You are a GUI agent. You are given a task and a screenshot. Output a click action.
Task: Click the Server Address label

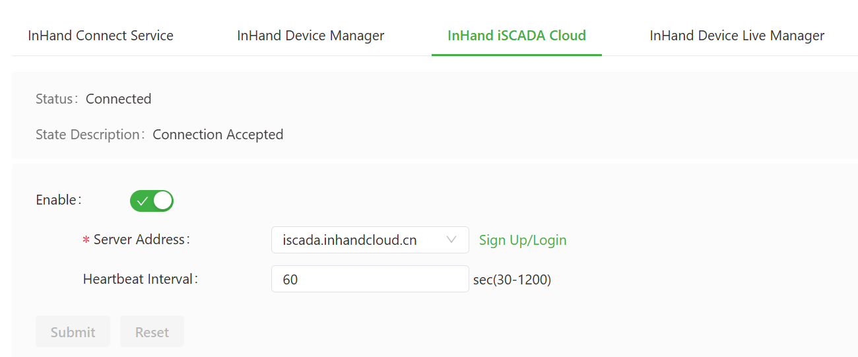click(x=141, y=240)
